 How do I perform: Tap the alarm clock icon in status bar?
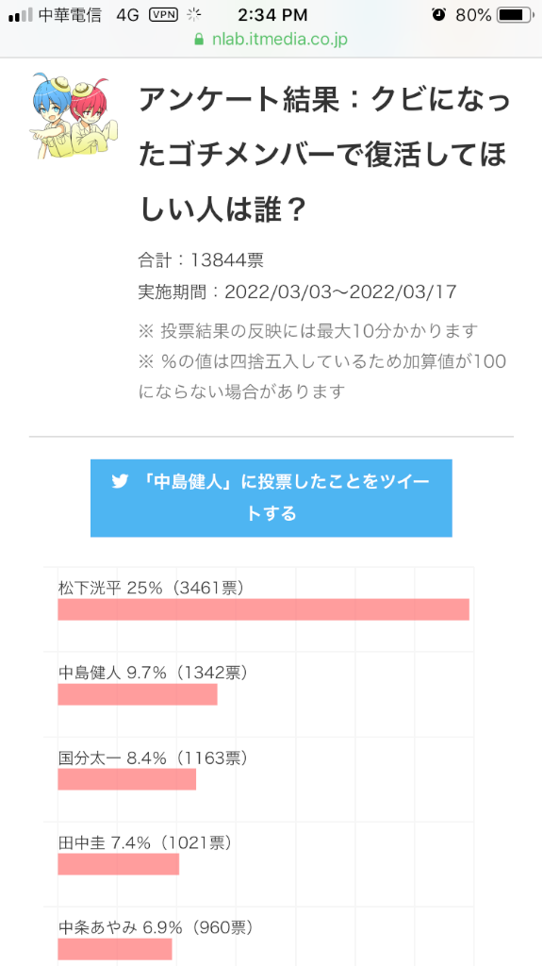pyautogui.click(x=439, y=15)
